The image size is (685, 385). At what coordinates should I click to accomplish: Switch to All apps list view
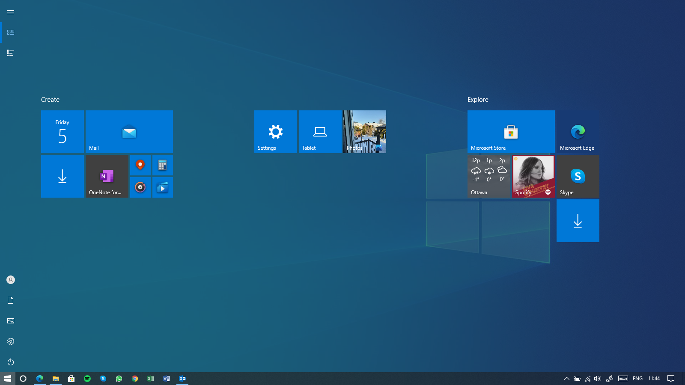(x=11, y=53)
